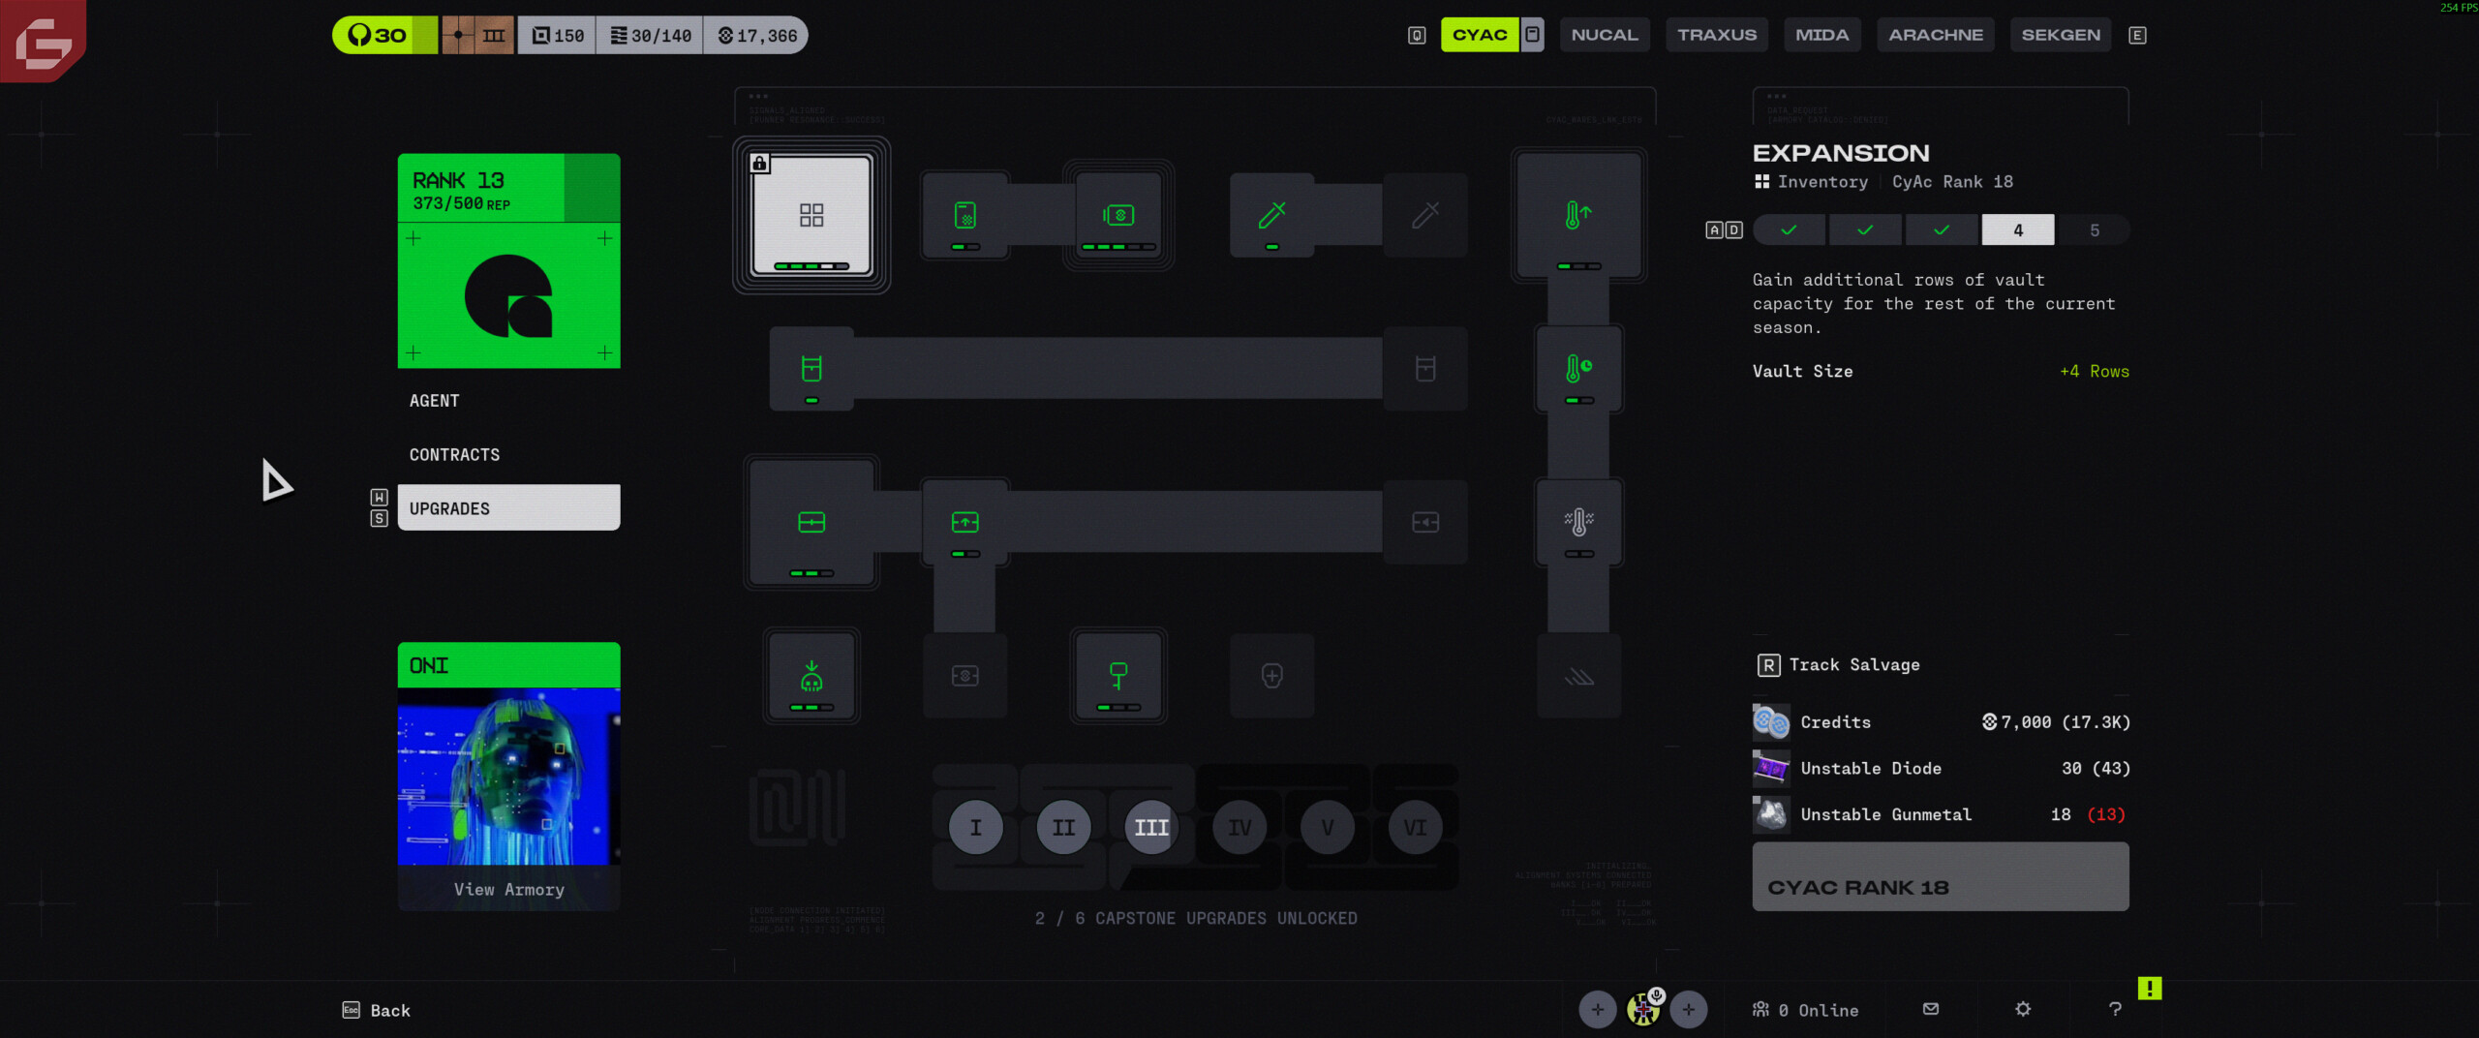Image resolution: width=2479 pixels, height=1038 pixels.
Task: Click the frozen thermometer upgrade node
Action: (1578, 523)
